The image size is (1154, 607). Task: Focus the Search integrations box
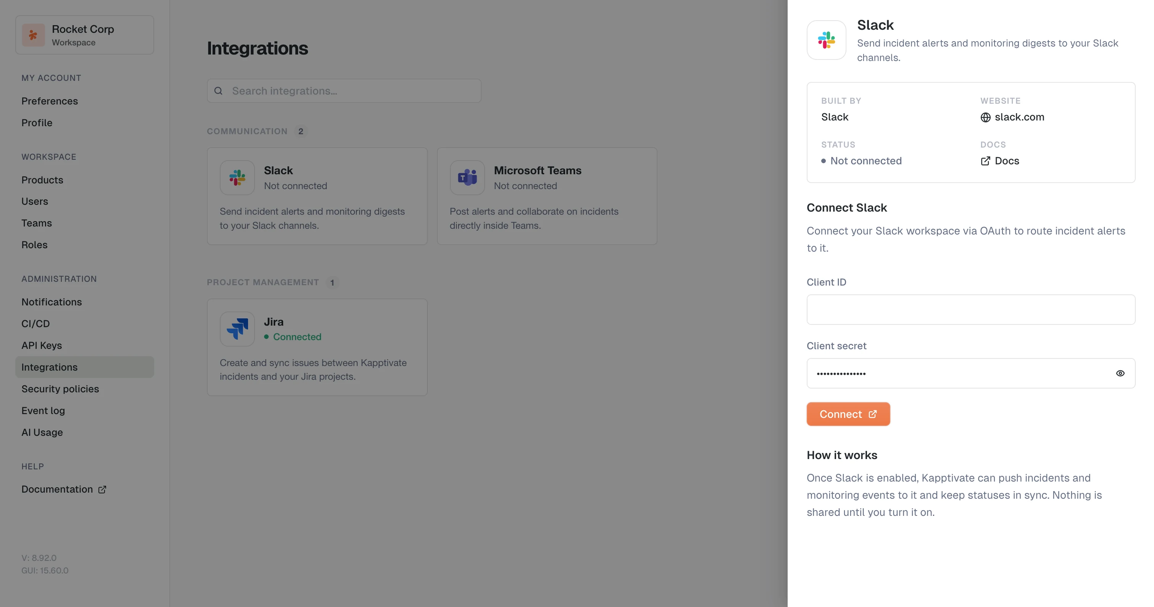(344, 91)
